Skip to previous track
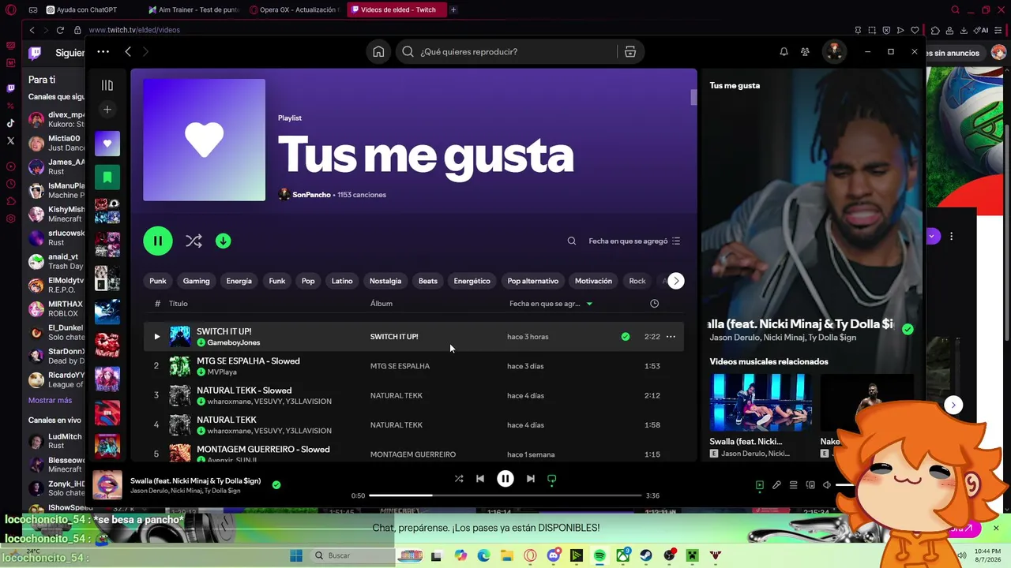The width and height of the screenshot is (1011, 568). 480,479
